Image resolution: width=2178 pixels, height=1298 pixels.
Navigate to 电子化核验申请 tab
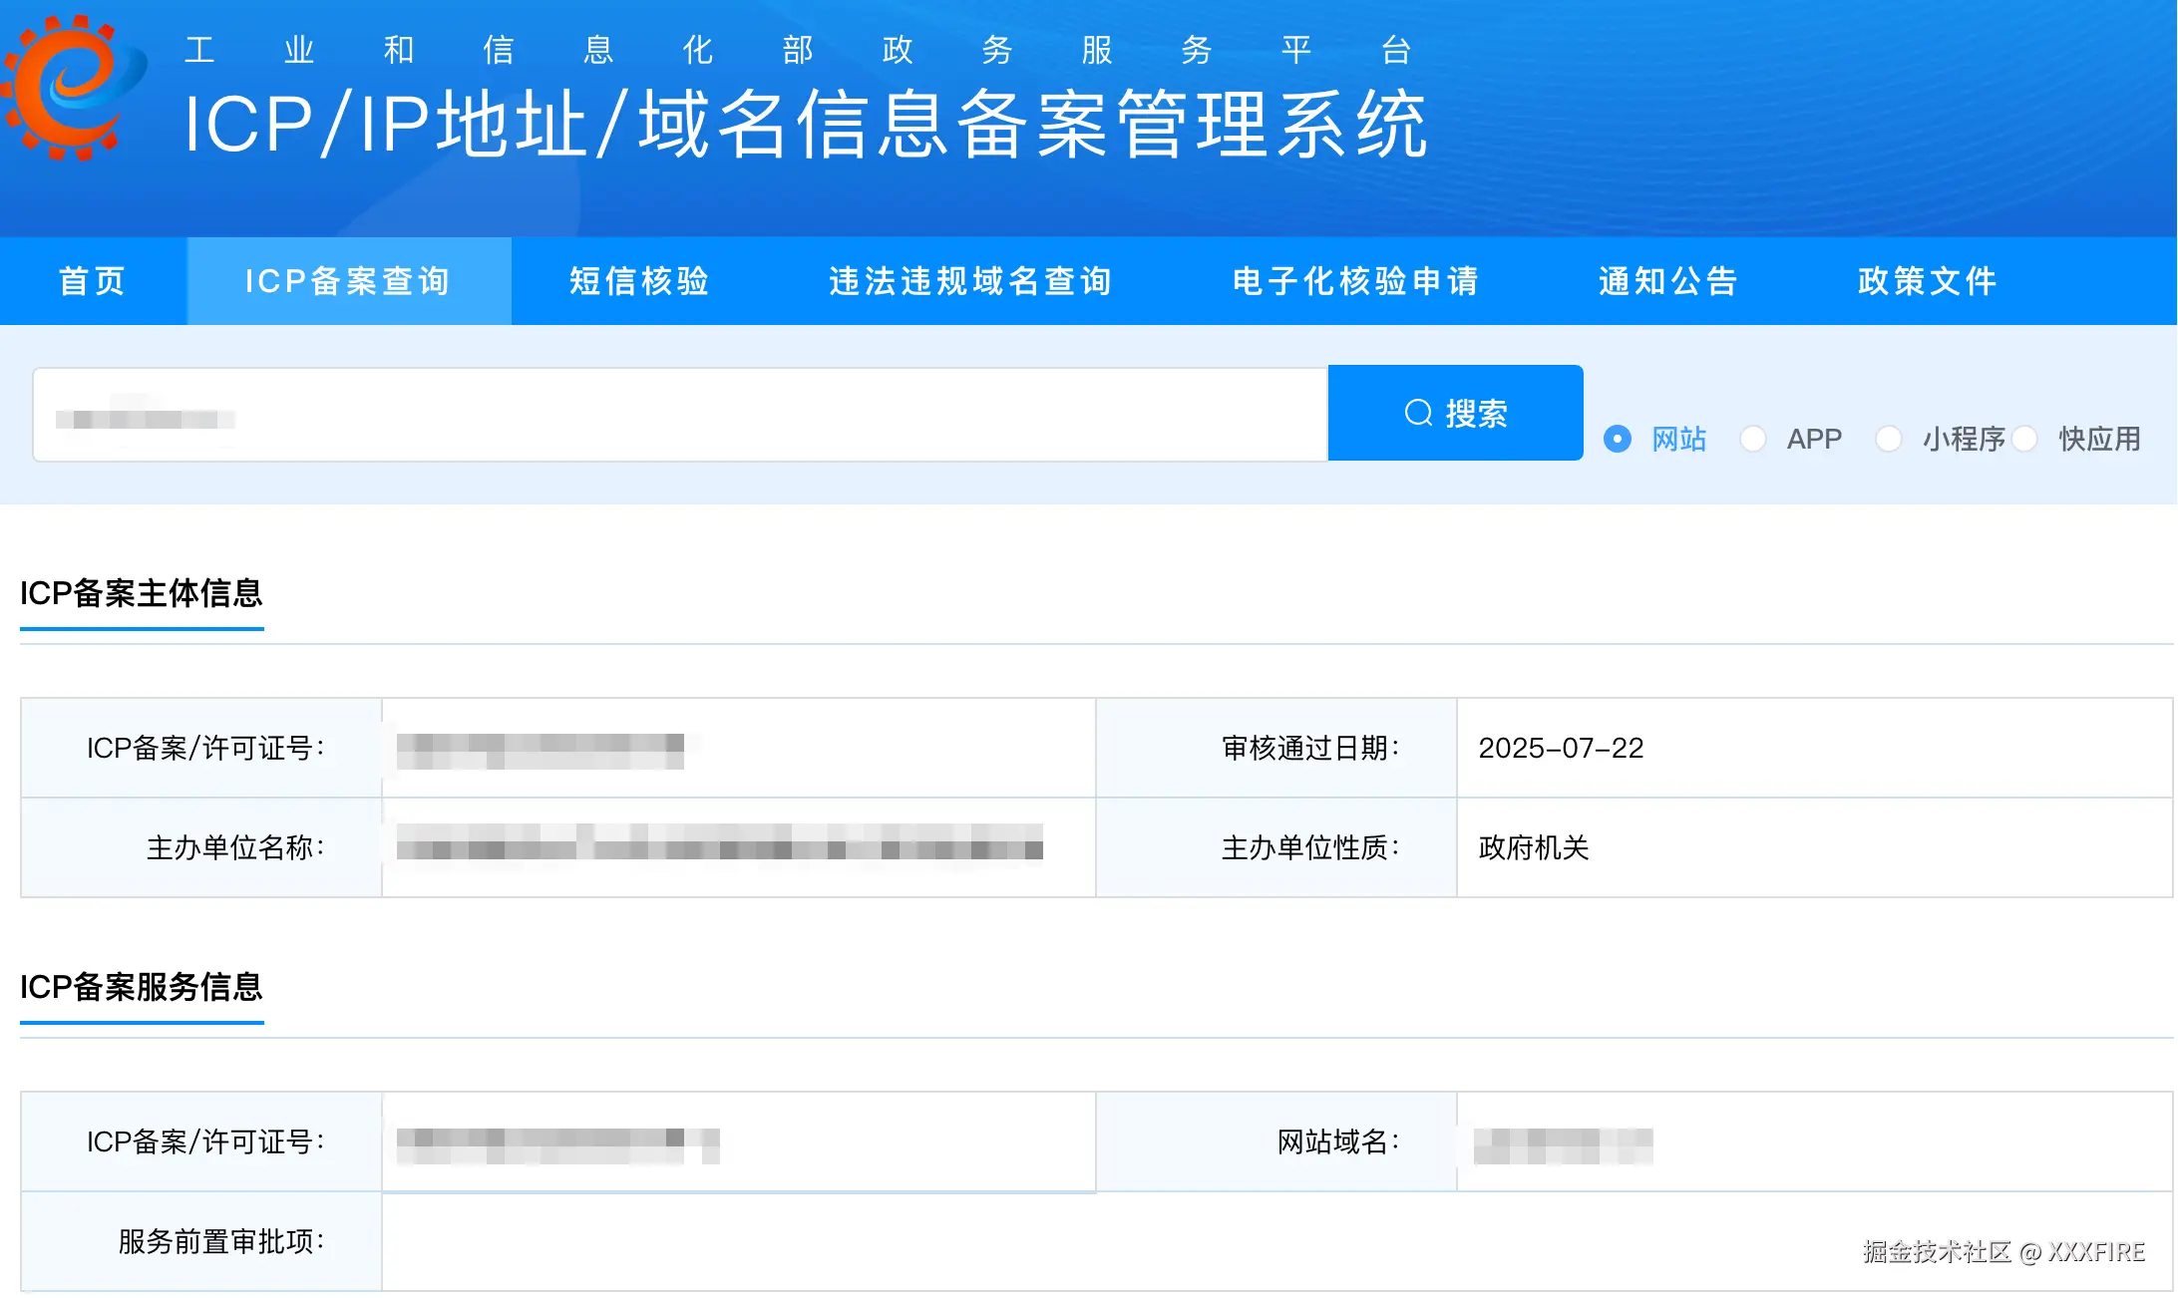tap(1355, 281)
